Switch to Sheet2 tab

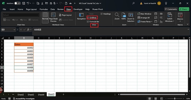pos(21,95)
